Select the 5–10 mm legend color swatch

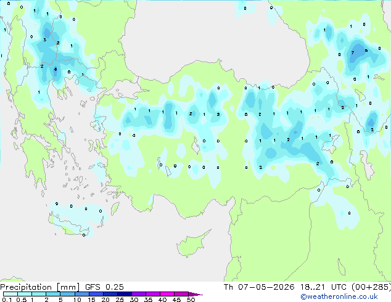click(x=67, y=294)
